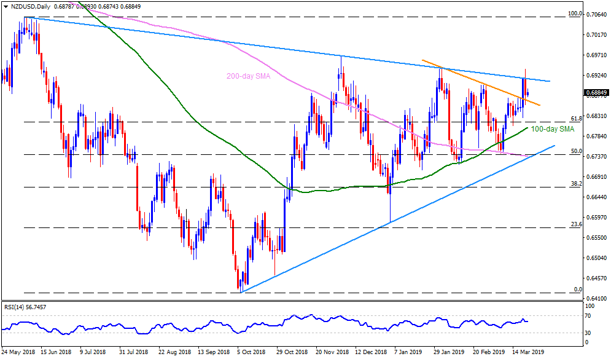Click the 5 Oct 2018 date label
Viewport: 611px width, 359px height.
click(x=250, y=353)
